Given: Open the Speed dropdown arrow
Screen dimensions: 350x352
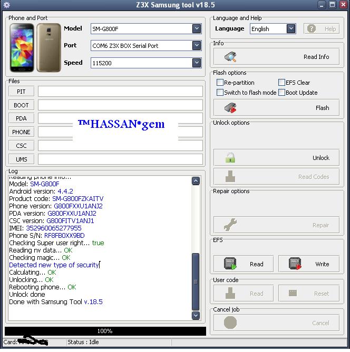Looking at the screenshot, I should pos(197,63).
